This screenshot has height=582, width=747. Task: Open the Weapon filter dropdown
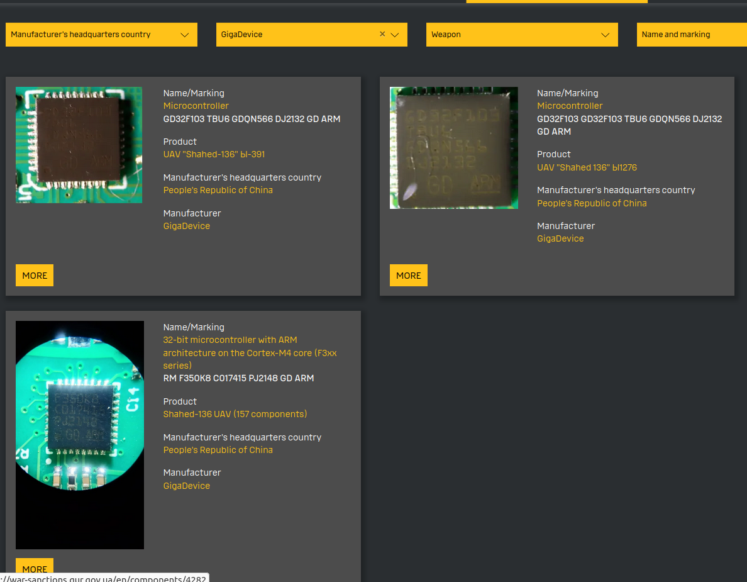point(522,35)
